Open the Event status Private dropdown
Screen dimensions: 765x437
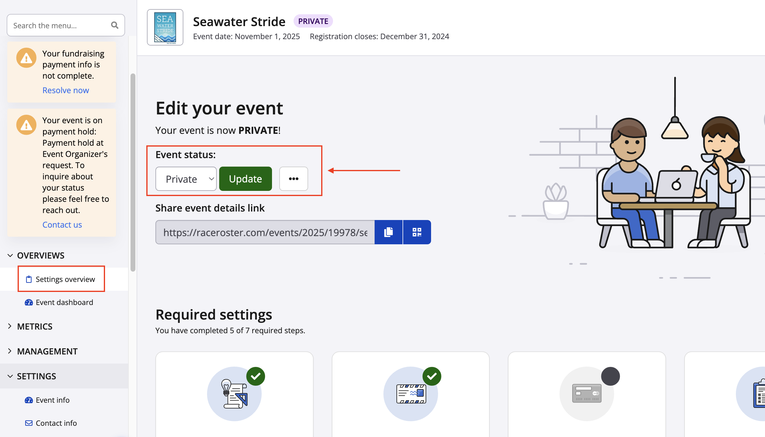pyautogui.click(x=186, y=179)
